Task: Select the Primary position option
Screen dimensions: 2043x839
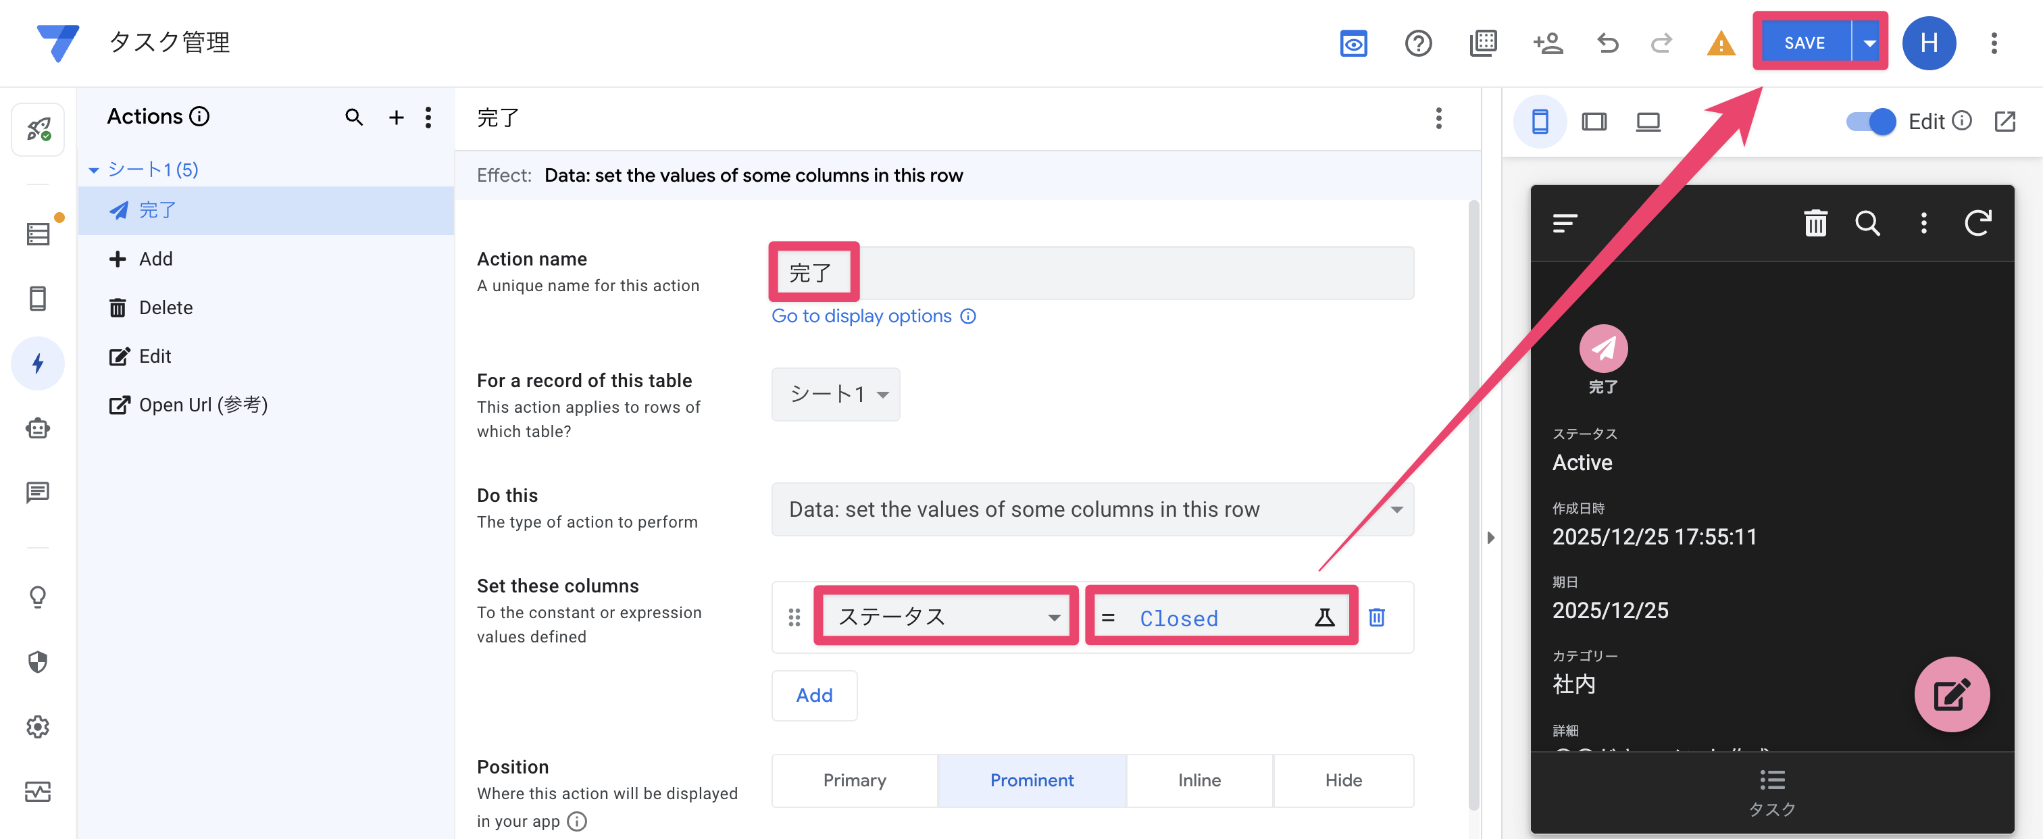Action: click(854, 780)
